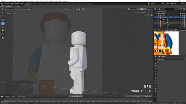Image resolution: width=186 pixels, height=104 pixels.
Task: Open the Orientation Default dropdown
Action: (19, 6)
